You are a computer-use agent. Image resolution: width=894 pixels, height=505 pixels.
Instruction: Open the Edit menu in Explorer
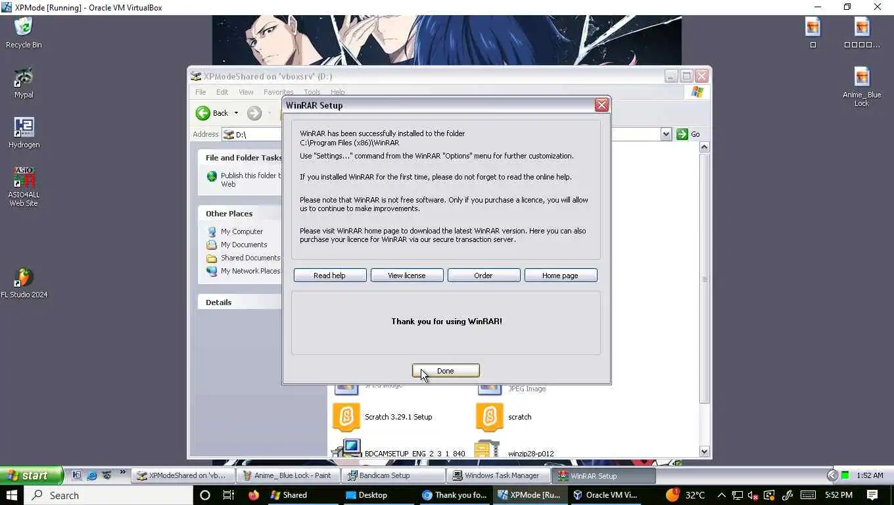pyautogui.click(x=222, y=92)
